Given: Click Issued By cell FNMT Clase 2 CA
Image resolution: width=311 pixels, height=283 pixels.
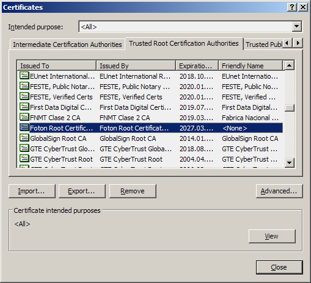Looking at the screenshot, I should click(125, 118).
